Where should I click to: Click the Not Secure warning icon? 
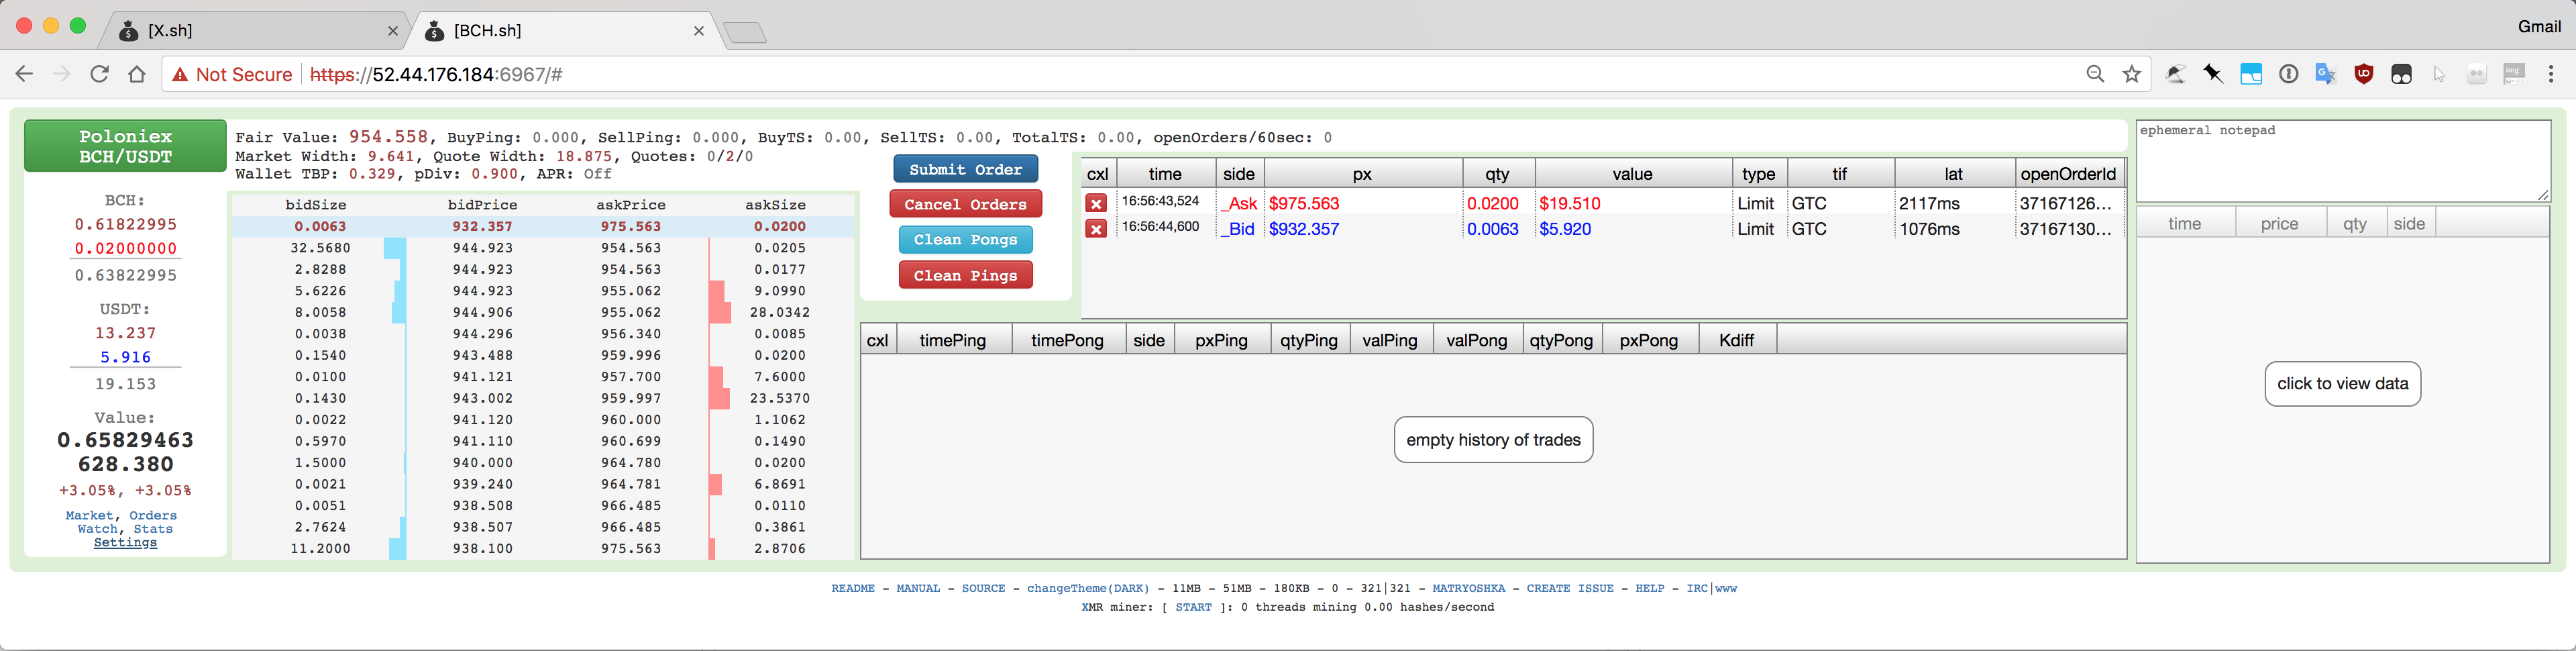coord(181,75)
